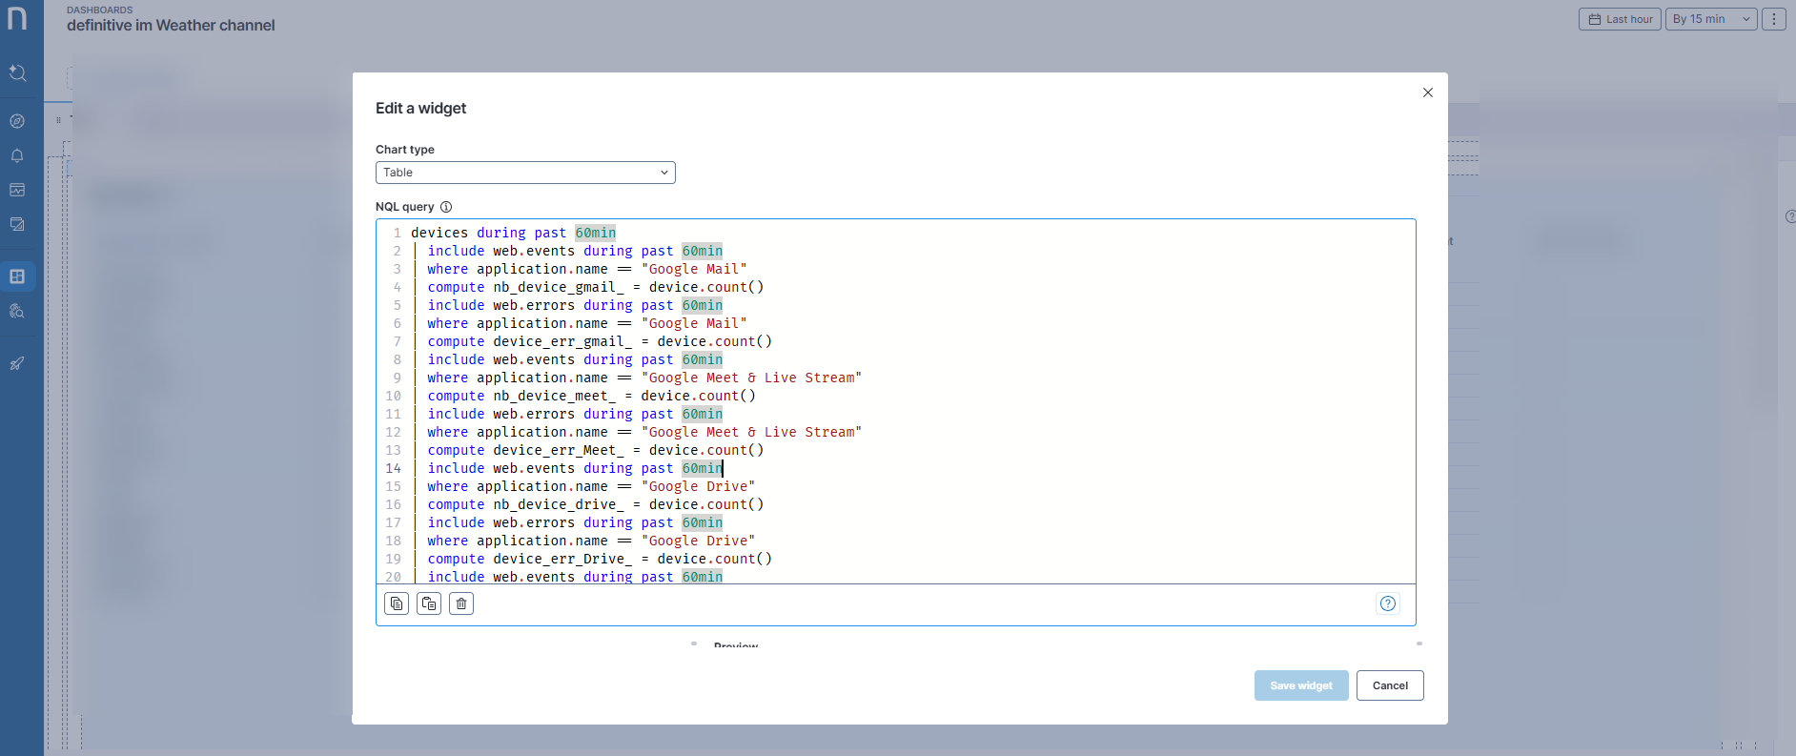Click dashboard title definitive im Weather channel

(x=171, y=26)
